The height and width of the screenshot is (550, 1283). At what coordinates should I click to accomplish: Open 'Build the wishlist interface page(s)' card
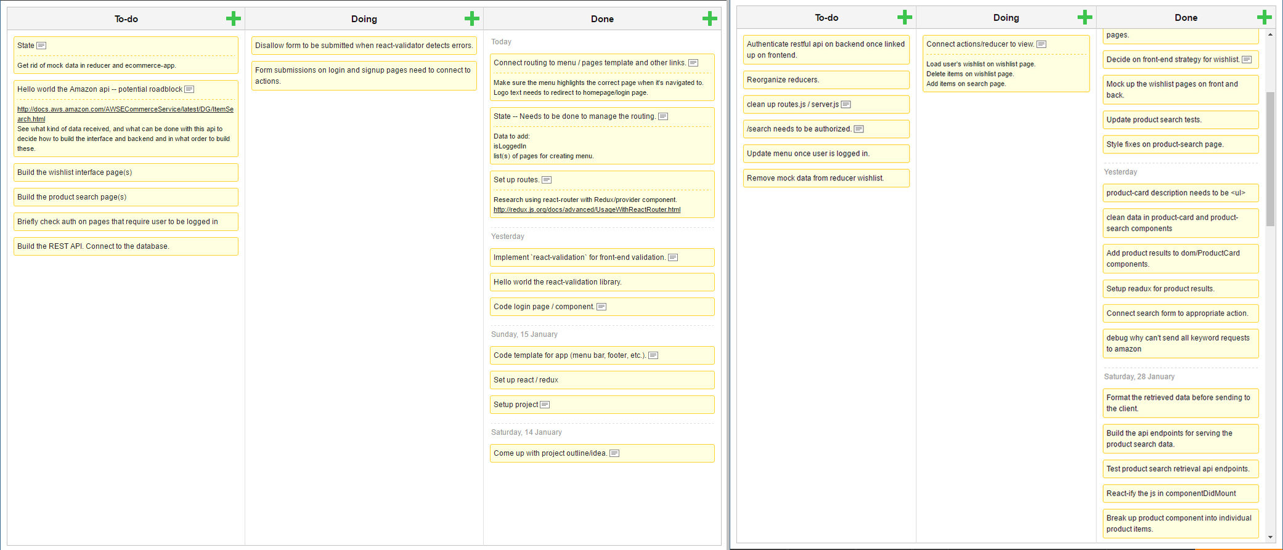(126, 172)
